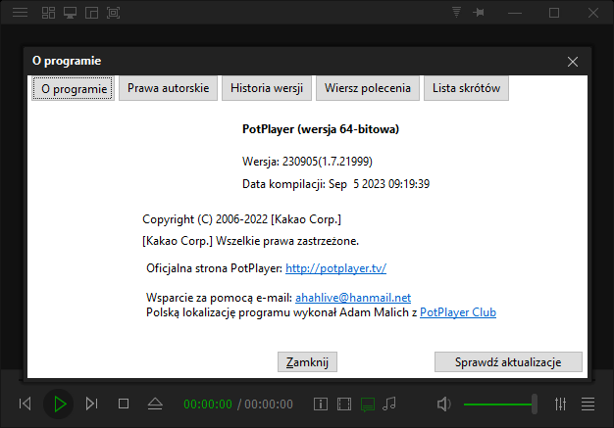This screenshot has width=614, height=428.
Task: Click the eject/open file button
Action: (x=155, y=404)
